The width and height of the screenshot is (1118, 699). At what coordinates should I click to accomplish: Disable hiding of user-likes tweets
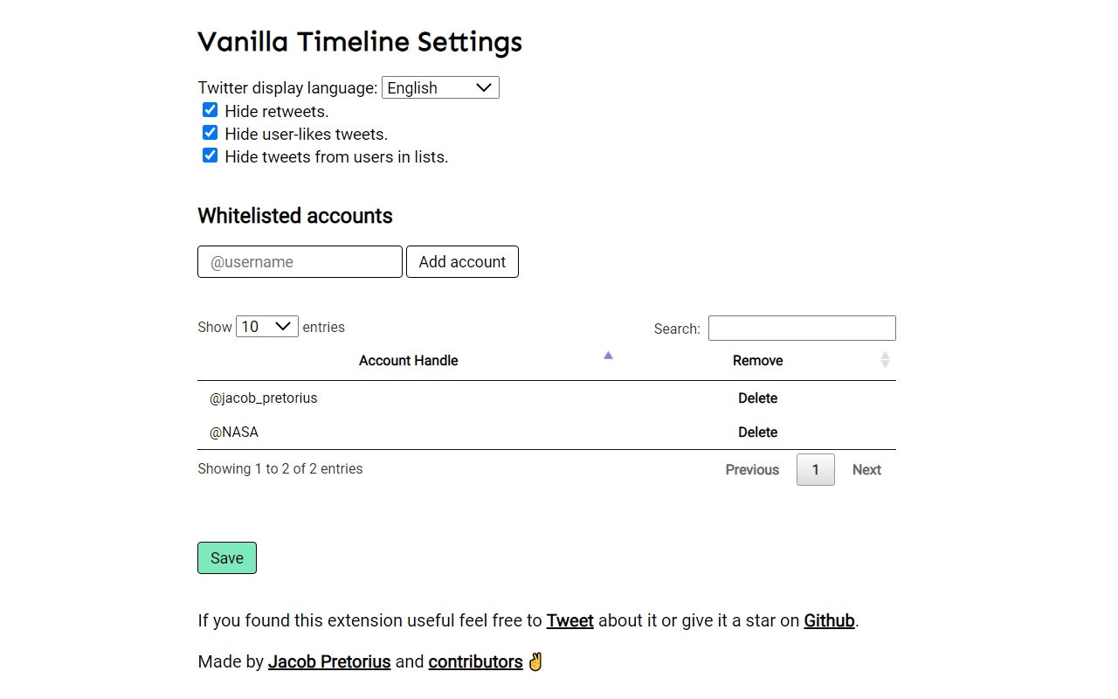click(x=210, y=132)
